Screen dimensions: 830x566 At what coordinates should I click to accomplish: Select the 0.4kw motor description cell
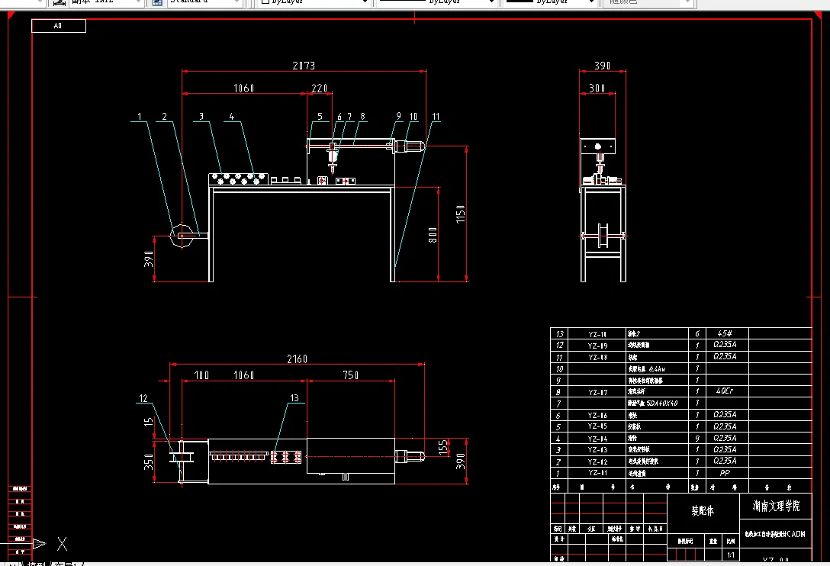click(657, 369)
